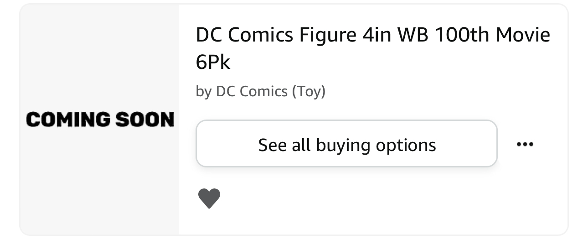Click the 'COMING SOON' text image

click(100, 120)
